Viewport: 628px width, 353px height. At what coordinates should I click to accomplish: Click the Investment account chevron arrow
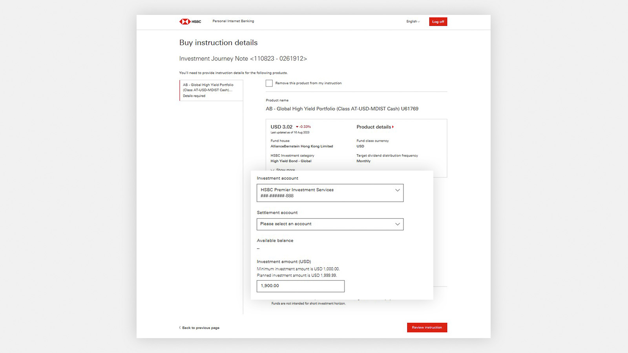pos(397,190)
